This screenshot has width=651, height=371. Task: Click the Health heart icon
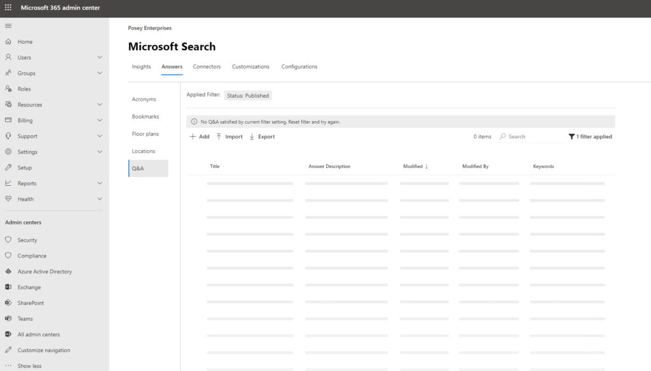(x=8, y=199)
